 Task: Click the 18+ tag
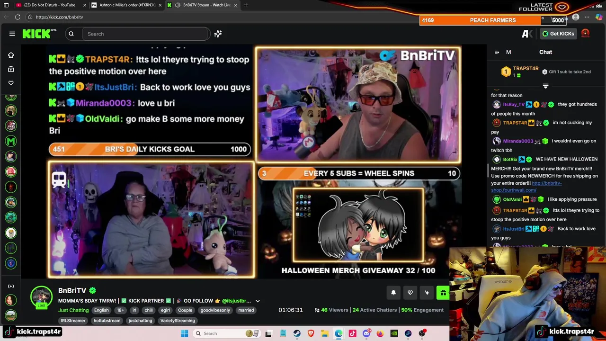pyautogui.click(x=120, y=310)
